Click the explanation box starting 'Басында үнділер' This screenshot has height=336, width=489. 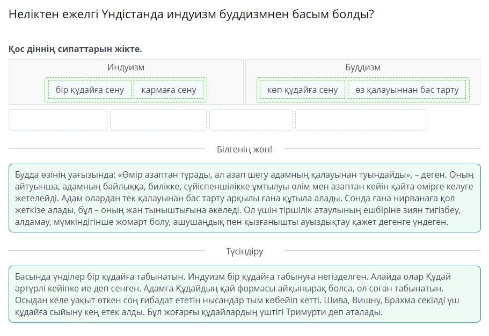pyautogui.click(x=244, y=294)
